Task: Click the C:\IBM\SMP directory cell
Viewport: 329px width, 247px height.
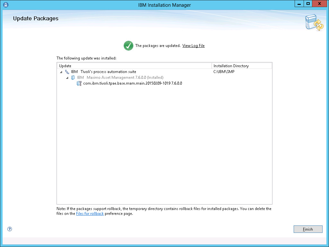Action: click(224, 72)
